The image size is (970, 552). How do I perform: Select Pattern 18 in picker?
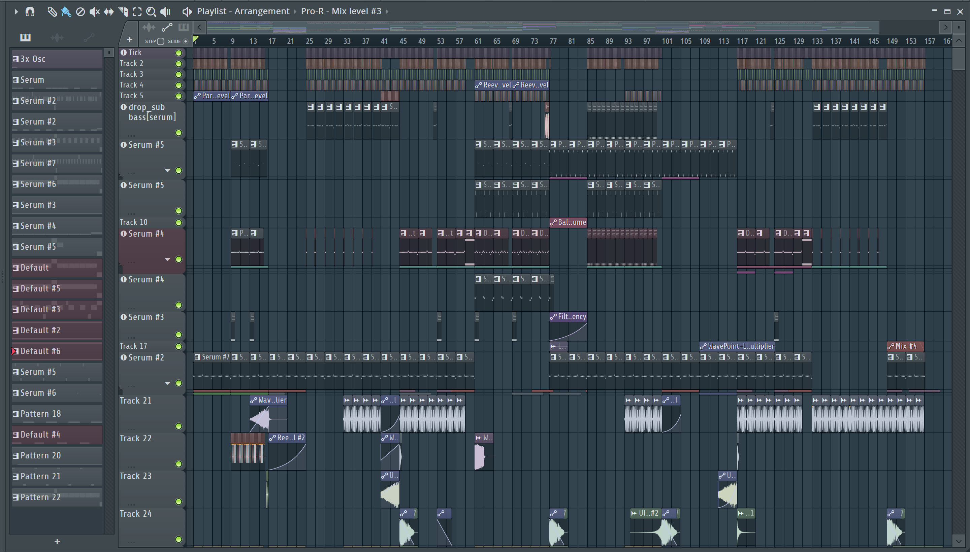57,414
